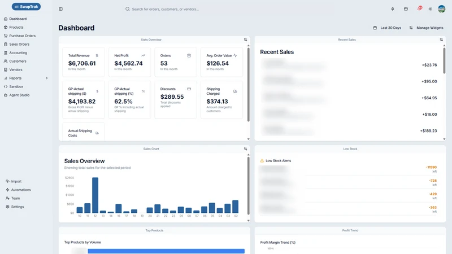The height and width of the screenshot is (254, 452).
Task: Click the $6,706.61 Total Revenue value
Action: point(82,63)
